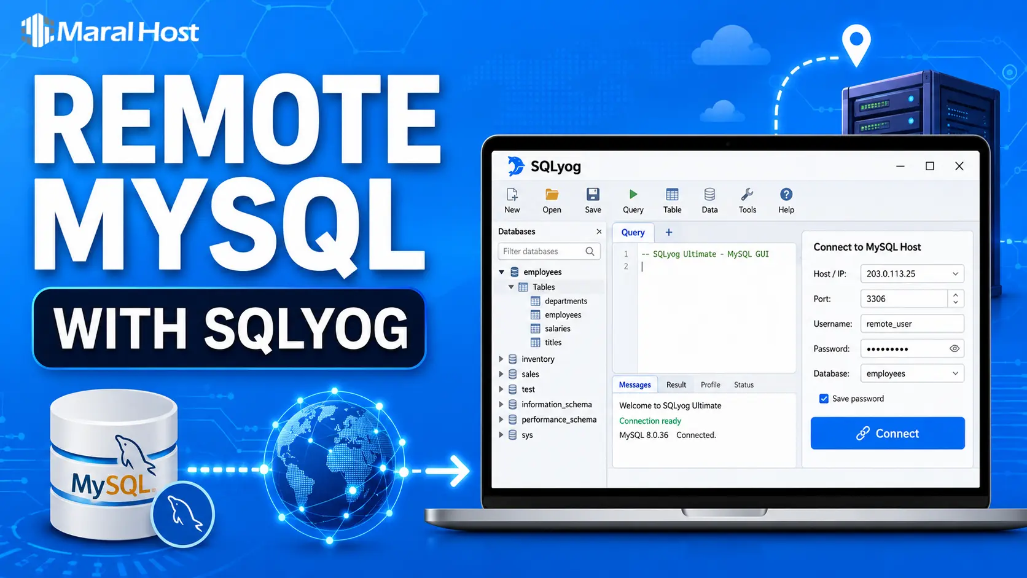Click the sys database icon
The image size is (1027, 578).
tap(513, 435)
